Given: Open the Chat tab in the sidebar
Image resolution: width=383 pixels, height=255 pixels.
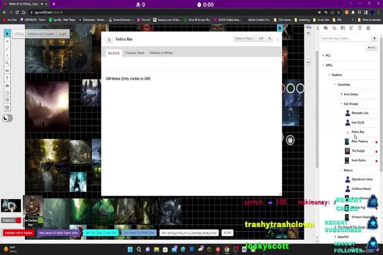Looking at the screenshot, I should tap(326, 28).
